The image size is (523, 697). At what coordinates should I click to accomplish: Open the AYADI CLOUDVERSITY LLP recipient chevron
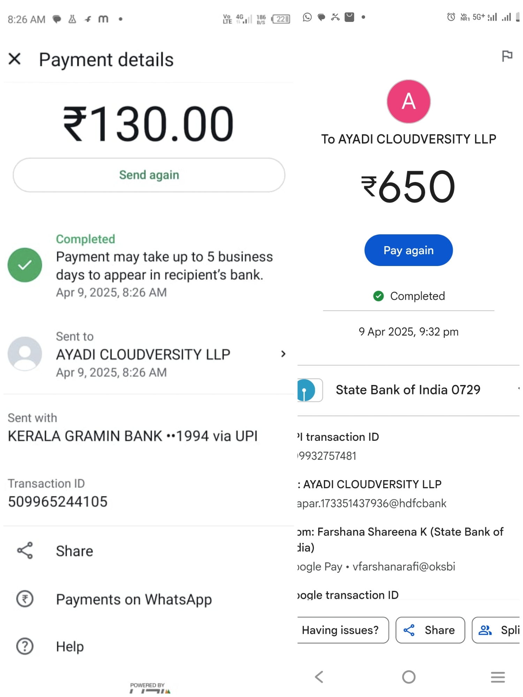pos(283,354)
